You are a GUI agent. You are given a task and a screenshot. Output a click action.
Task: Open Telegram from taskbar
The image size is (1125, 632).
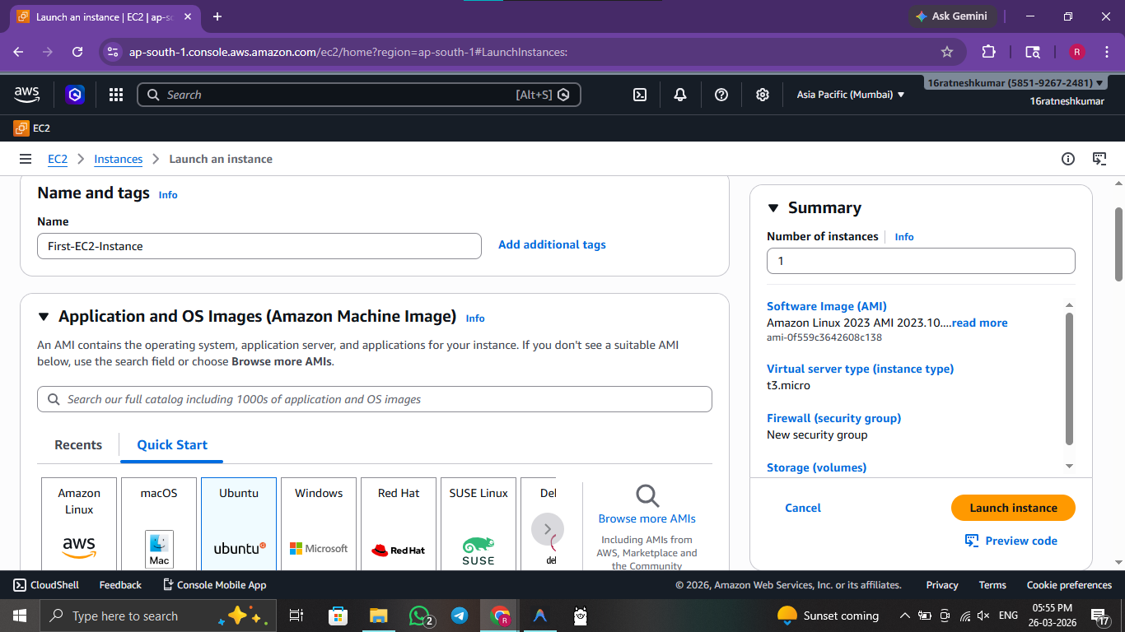click(x=460, y=616)
